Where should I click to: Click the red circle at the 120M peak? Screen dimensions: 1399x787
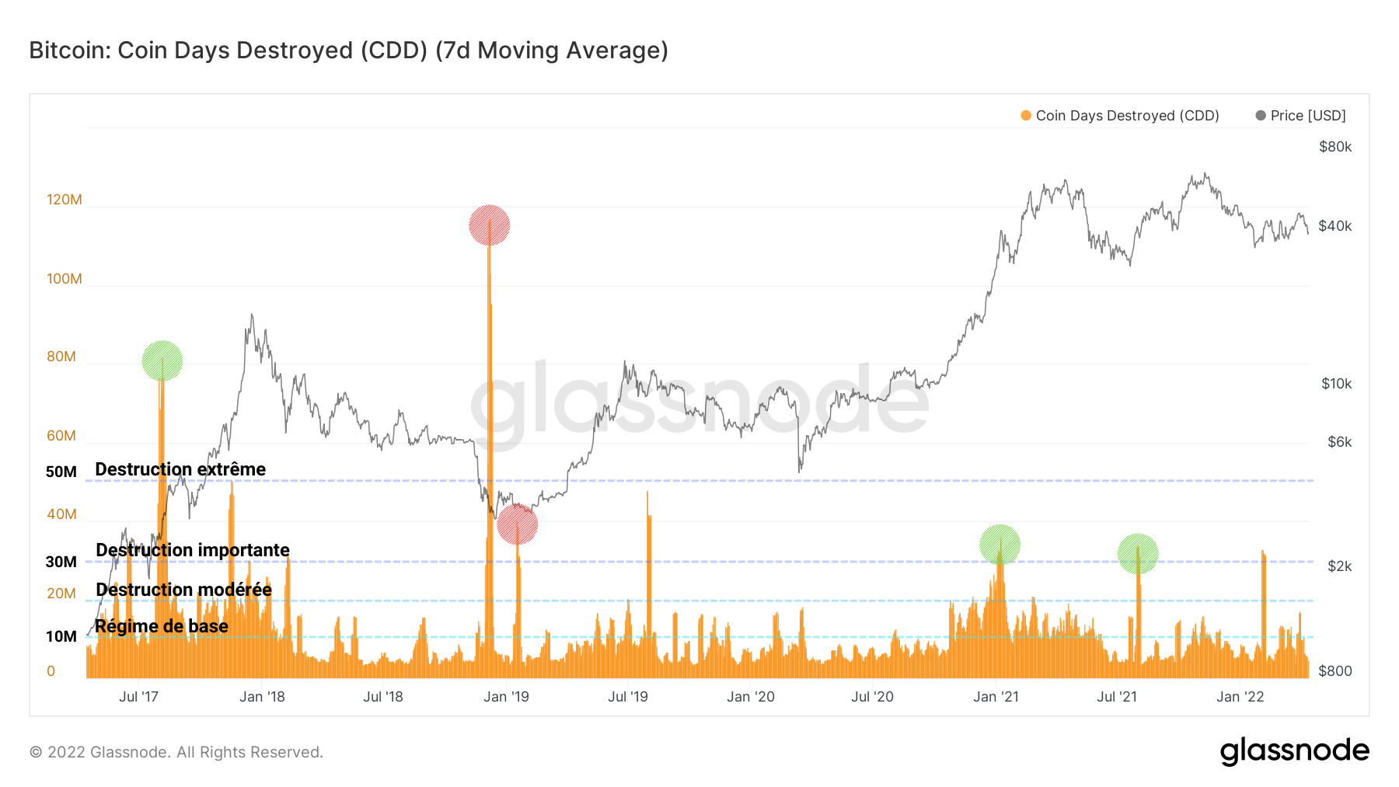(489, 225)
